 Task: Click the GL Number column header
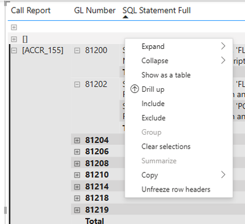[x=95, y=10]
